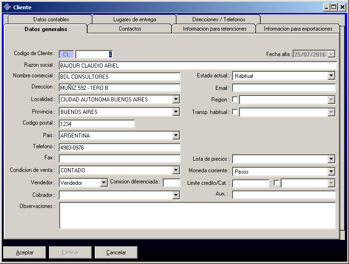
Task: Toggle the Limite credito/Cat. checkbox
Action: pos(276,183)
